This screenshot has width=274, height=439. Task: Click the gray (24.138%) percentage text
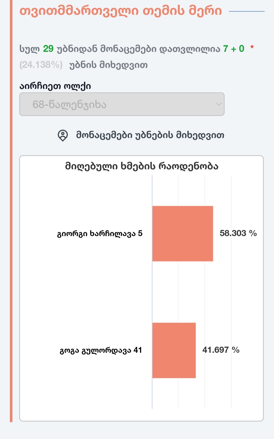click(x=41, y=64)
